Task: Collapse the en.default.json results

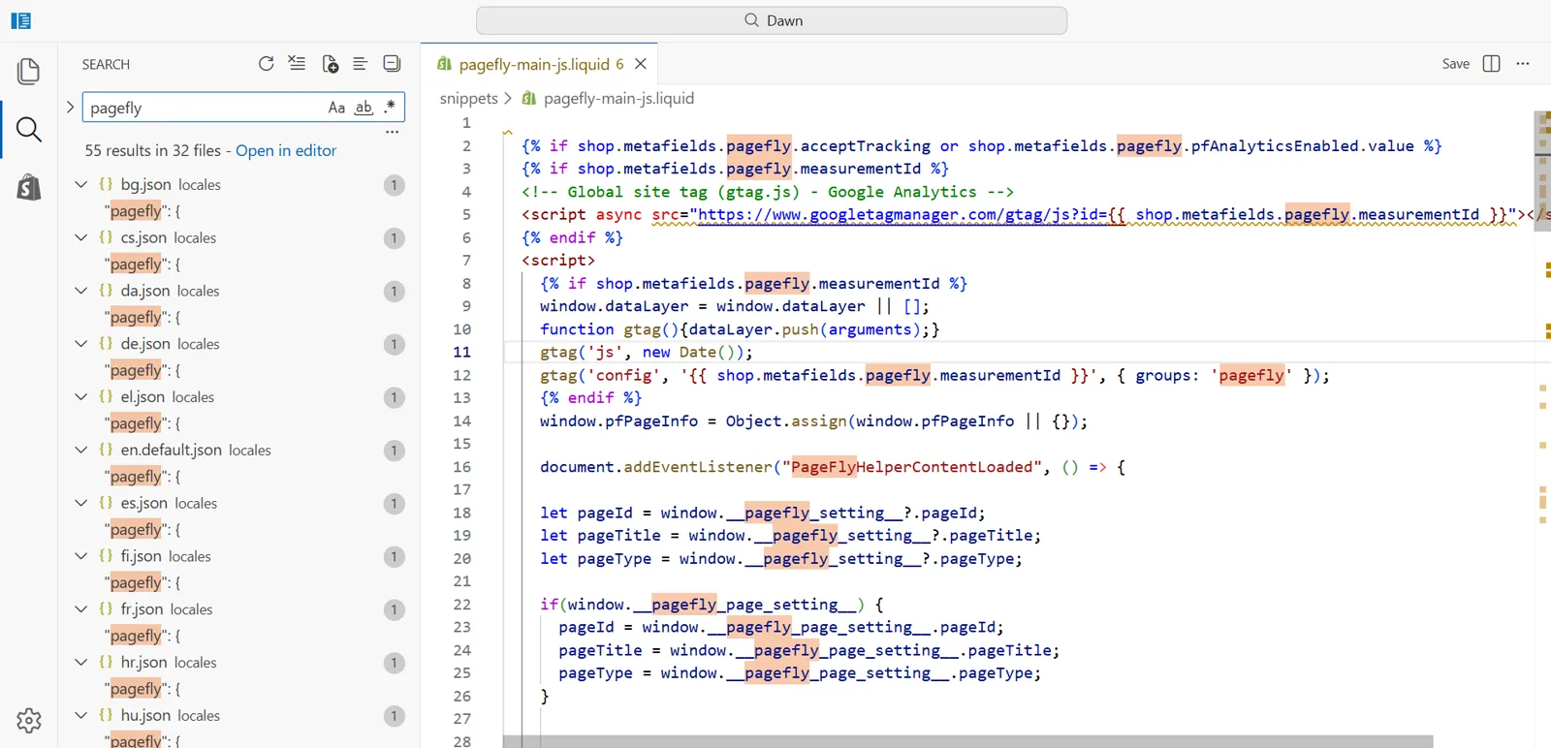Action: (x=81, y=450)
